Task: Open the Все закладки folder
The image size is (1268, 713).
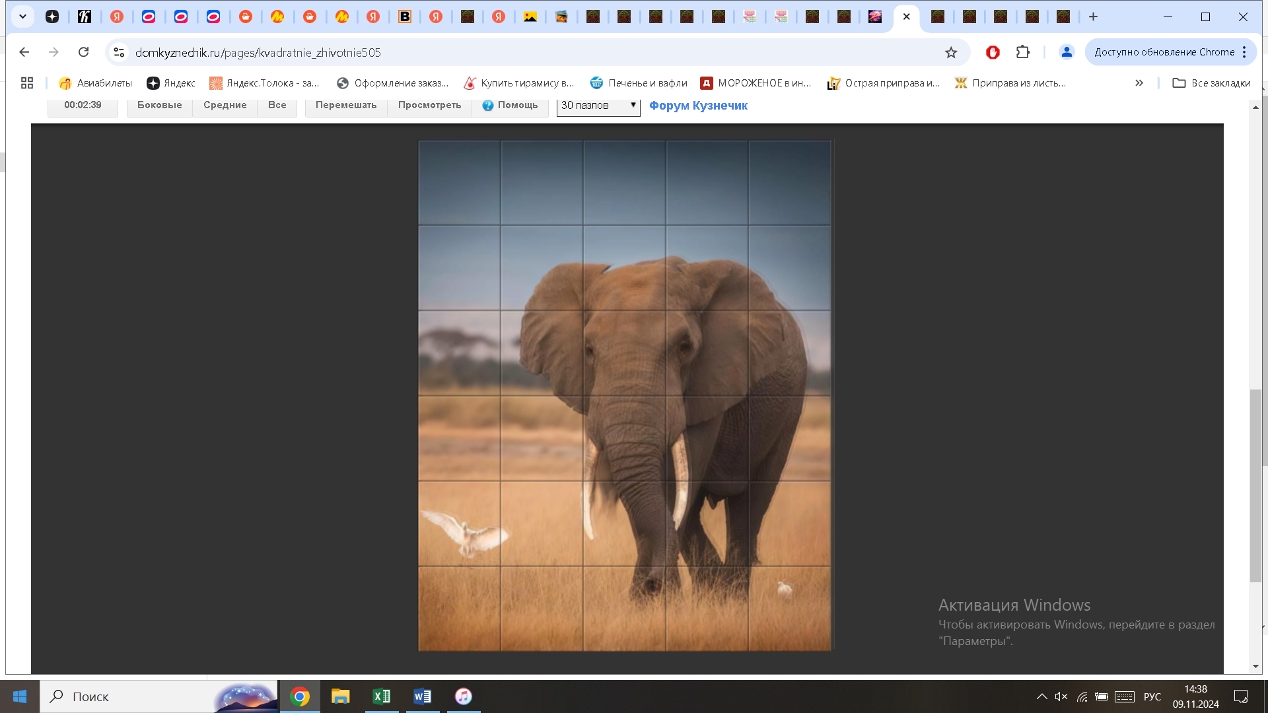Action: pos(1211,83)
